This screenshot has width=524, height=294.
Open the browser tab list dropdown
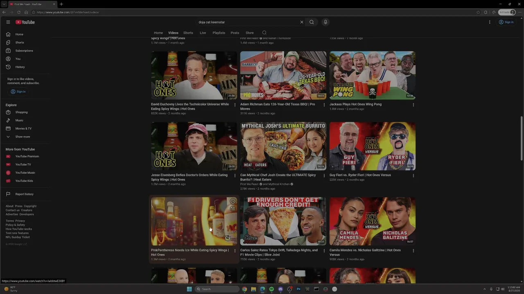4,4
